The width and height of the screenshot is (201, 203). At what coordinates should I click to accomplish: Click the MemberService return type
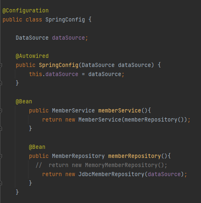pyautogui.click(x=73, y=110)
